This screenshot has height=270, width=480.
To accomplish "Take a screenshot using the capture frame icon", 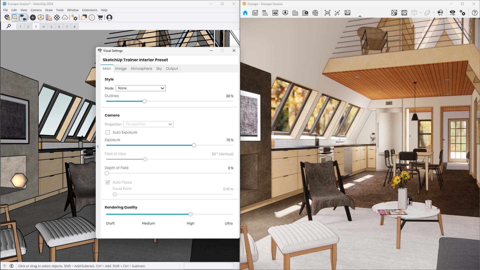I will pyautogui.click(x=327, y=13).
